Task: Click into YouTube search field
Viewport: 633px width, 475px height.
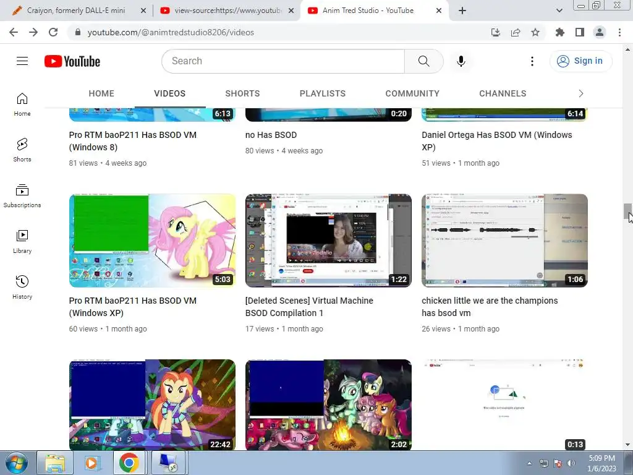Action: click(283, 61)
